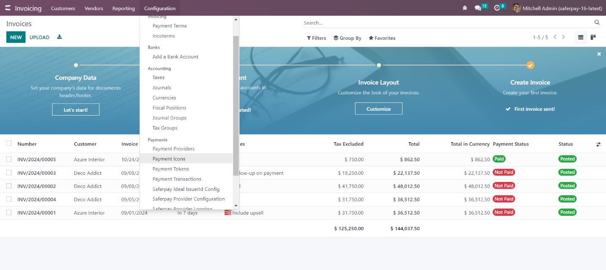The height and width of the screenshot is (270, 606).
Task: Expand the Favorites dropdown
Action: (382, 38)
